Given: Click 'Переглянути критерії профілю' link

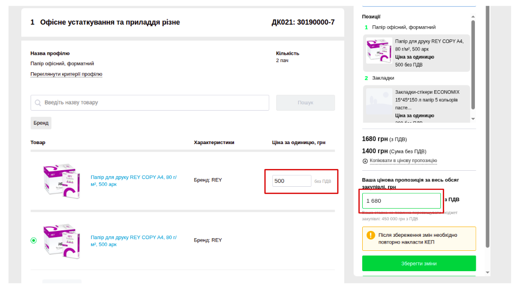Looking at the screenshot, I should pos(67,74).
